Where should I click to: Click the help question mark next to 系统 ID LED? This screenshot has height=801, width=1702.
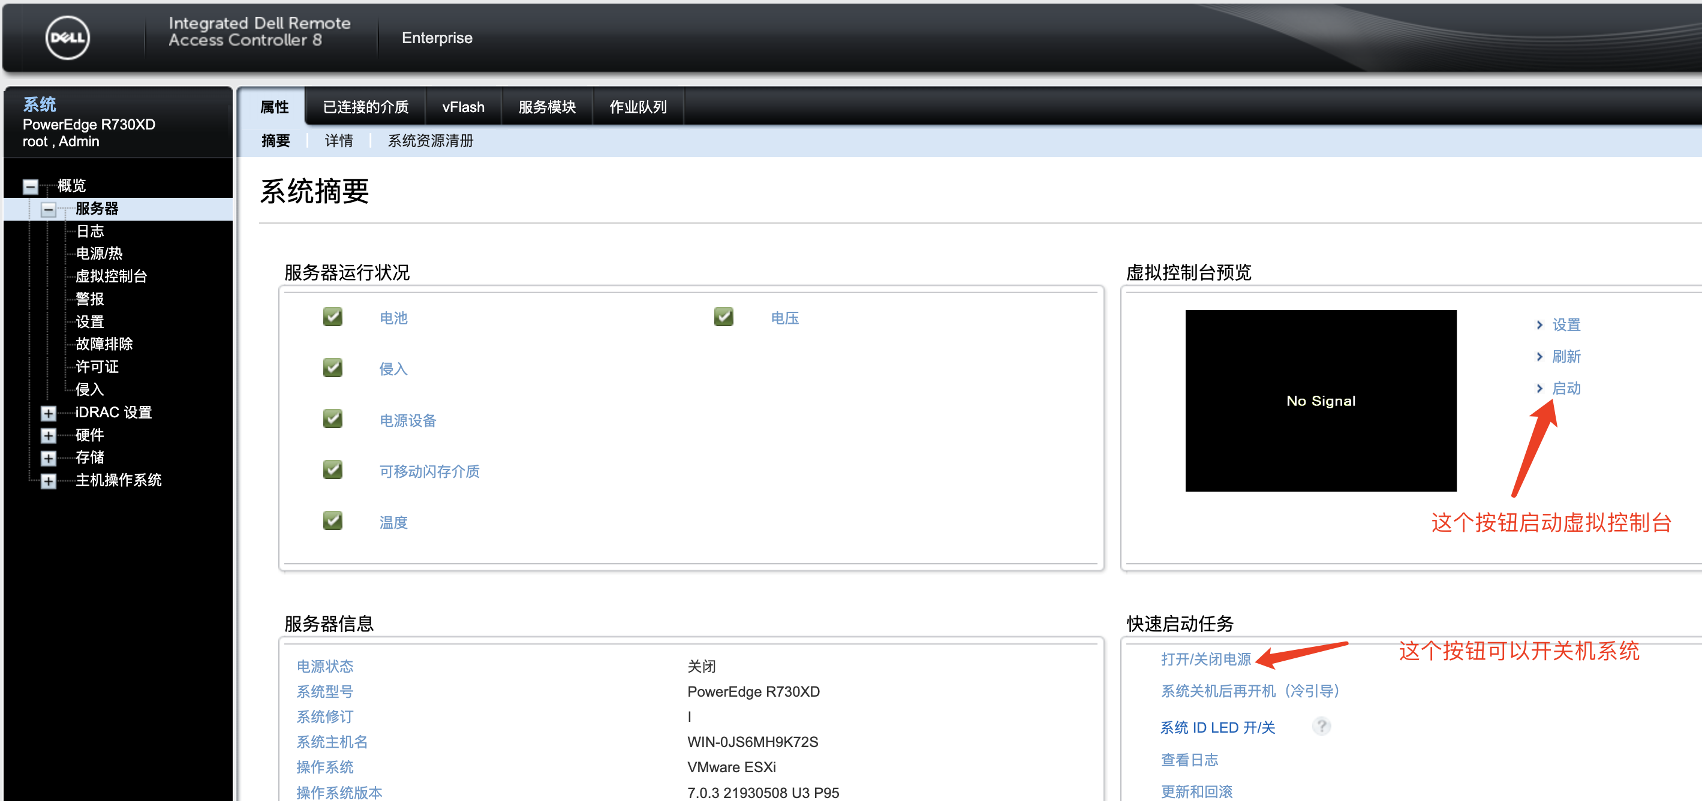tap(1321, 727)
